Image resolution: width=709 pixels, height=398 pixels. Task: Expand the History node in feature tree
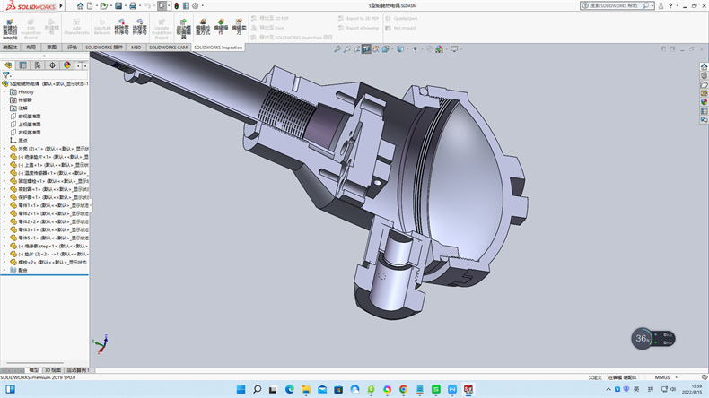(x=4, y=91)
